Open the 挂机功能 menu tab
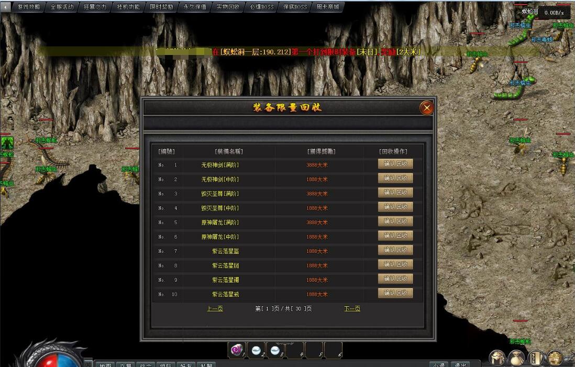The width and height of the screenshot is (575, 367). point(128,7)
